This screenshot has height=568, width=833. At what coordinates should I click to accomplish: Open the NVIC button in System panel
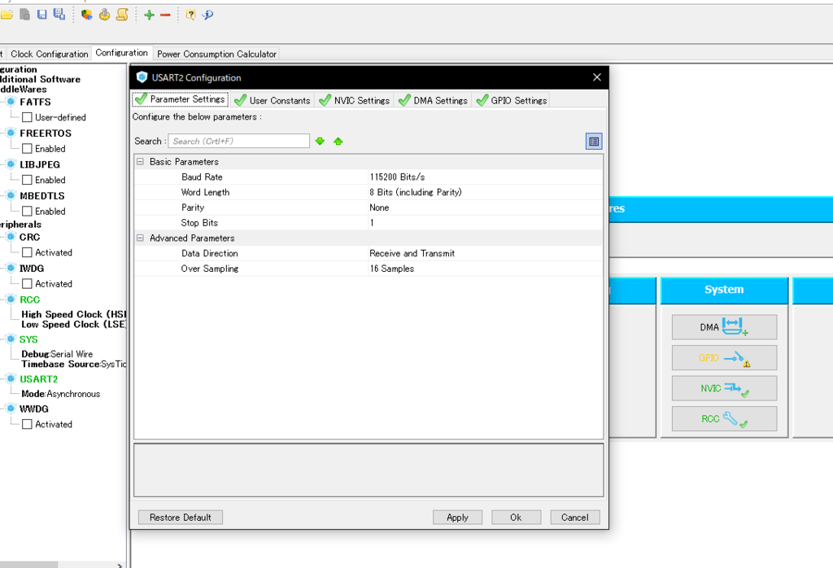tap(724, 388)
